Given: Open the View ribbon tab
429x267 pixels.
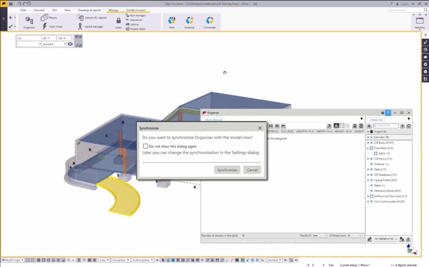Looking at the screenshot, I should tap(68, 10).
